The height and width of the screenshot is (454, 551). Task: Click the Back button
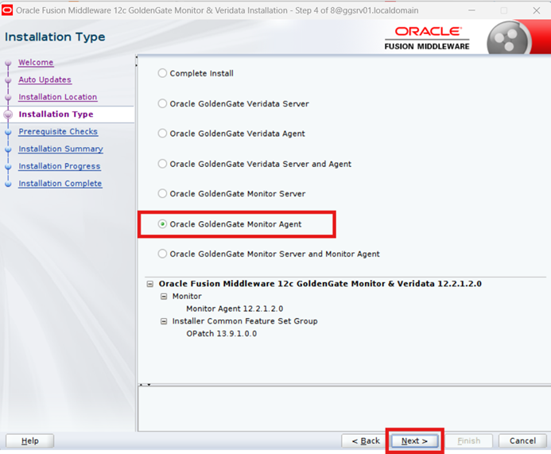click(361, 440)
